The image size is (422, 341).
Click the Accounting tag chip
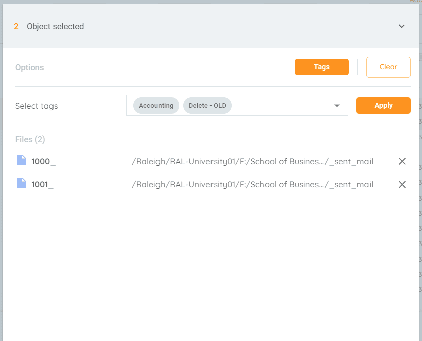156,105
